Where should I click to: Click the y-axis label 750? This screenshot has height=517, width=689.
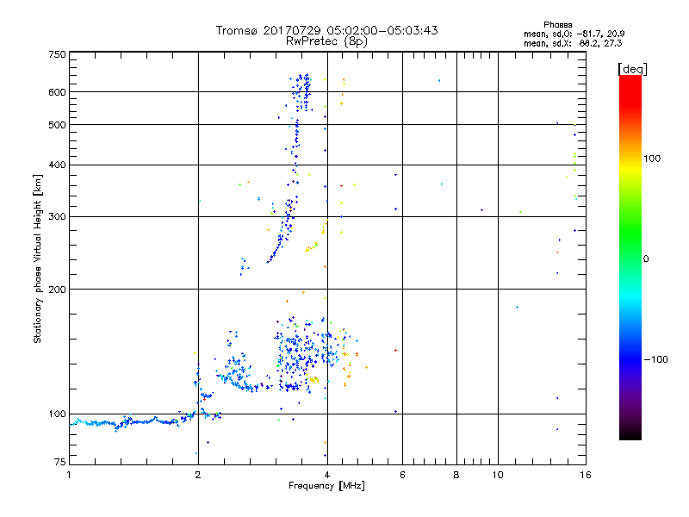point(57,54)
